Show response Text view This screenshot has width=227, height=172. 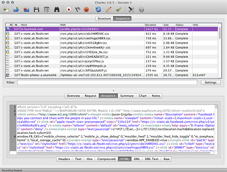78,159
